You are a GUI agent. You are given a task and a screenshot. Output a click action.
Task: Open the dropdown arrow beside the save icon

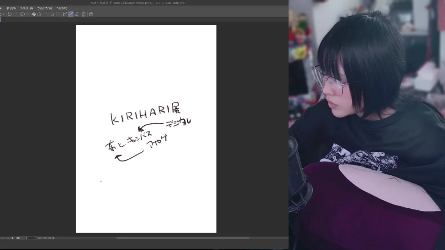pos(3,14)
